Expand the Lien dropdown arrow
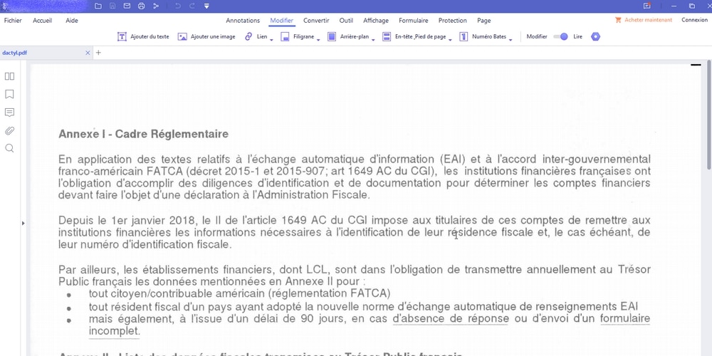 coord(271,40)
